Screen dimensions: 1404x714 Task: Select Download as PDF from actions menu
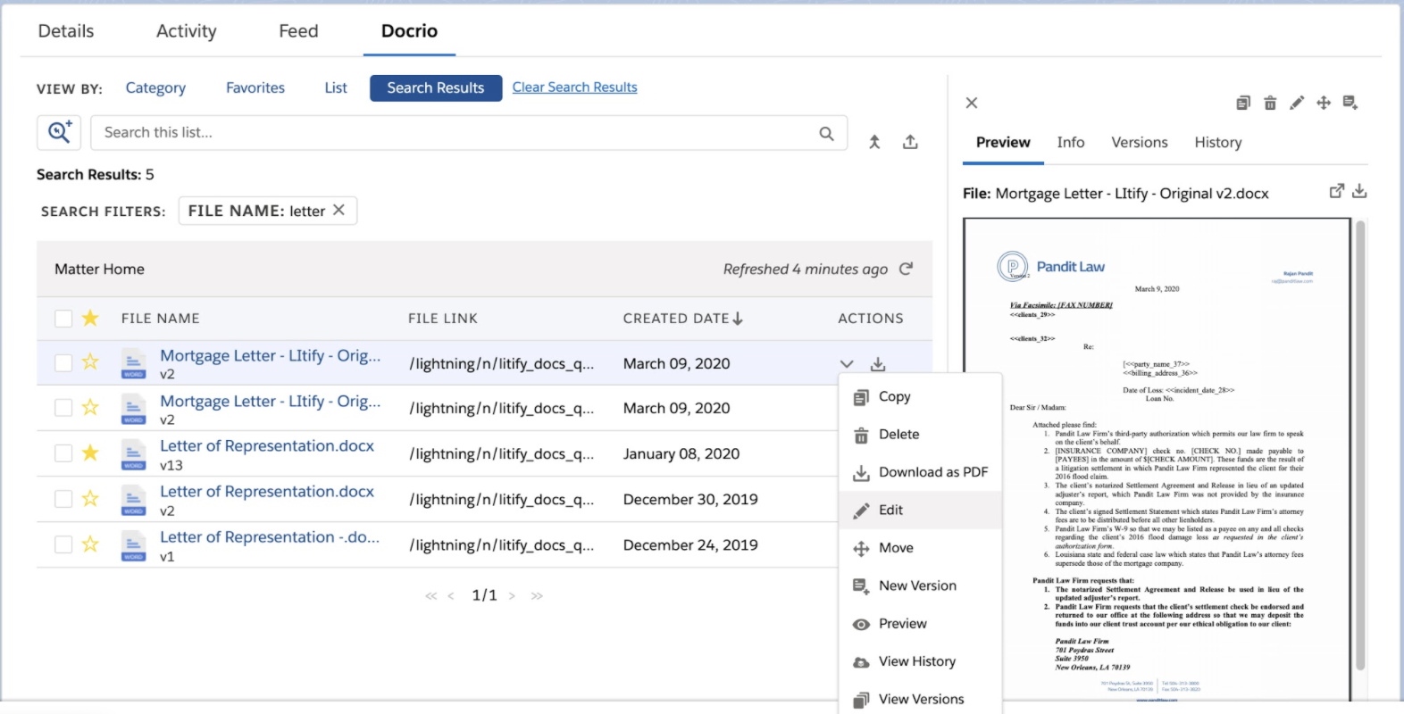pos(932,472)
